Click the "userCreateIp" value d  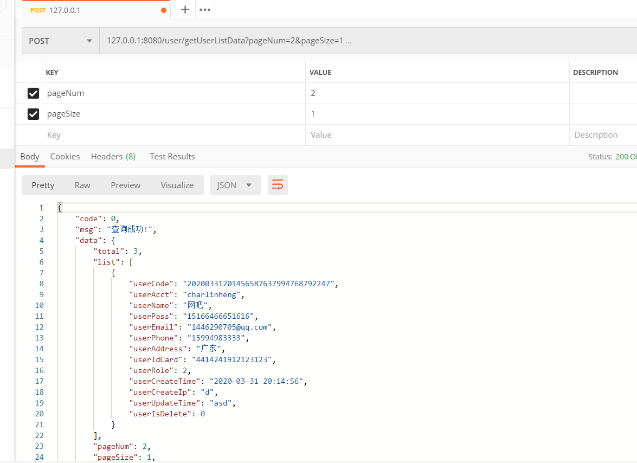tap(207, 393)
